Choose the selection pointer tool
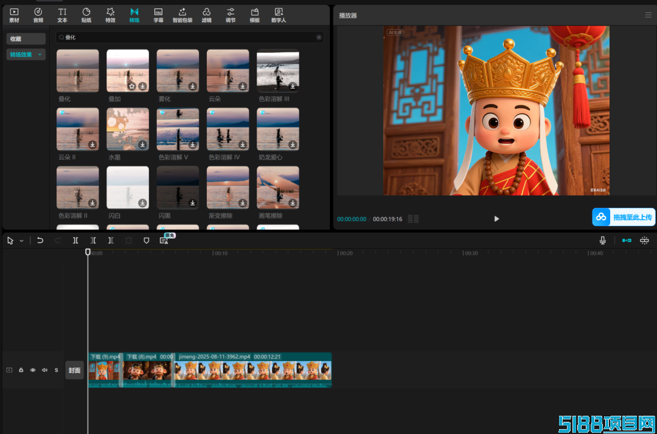 pos(10,241)
